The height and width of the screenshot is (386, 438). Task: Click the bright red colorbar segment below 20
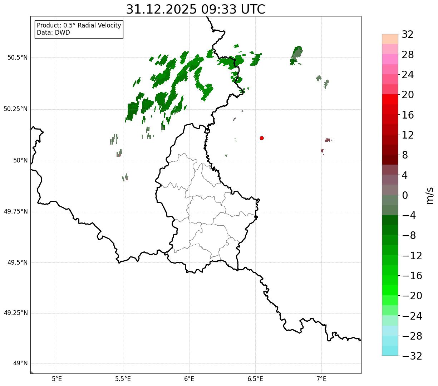[x=390, y=99]
